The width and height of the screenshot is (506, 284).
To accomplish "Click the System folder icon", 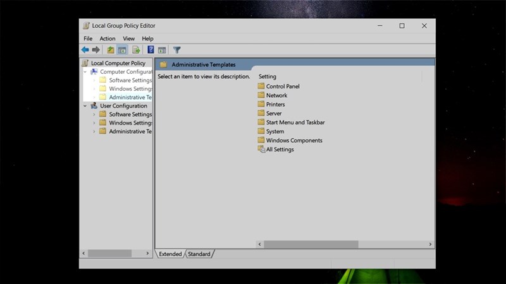I will click(261, 131).
